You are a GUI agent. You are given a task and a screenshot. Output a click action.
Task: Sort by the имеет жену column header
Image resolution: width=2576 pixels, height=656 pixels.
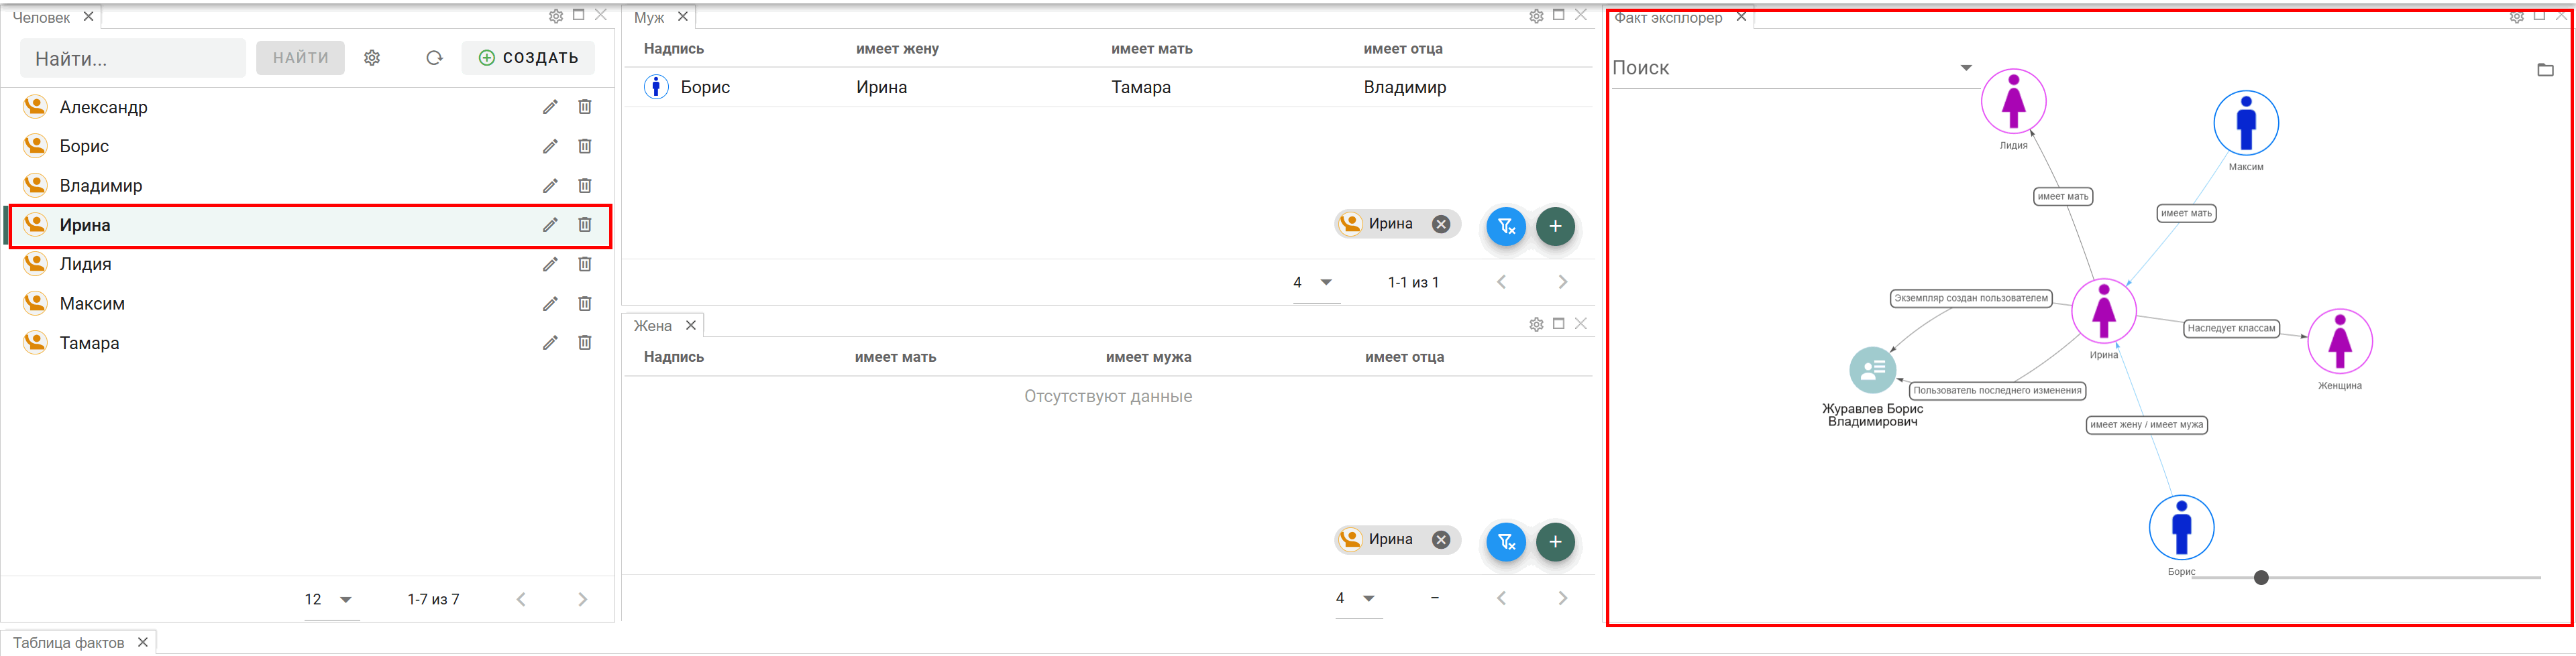click(897, 49)
